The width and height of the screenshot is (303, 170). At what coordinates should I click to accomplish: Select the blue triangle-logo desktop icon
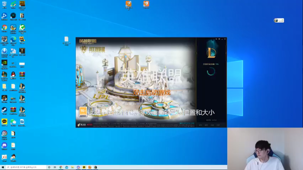pos(4,16)
